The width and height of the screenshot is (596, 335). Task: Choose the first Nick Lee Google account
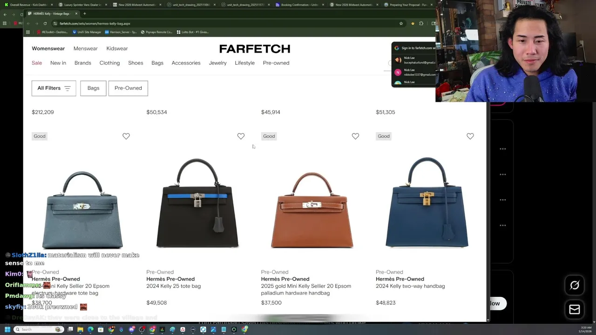(x=414, y=60)
